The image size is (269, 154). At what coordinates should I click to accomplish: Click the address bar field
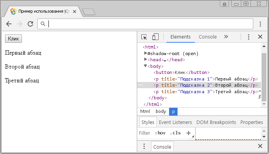(x=145, y=24)
